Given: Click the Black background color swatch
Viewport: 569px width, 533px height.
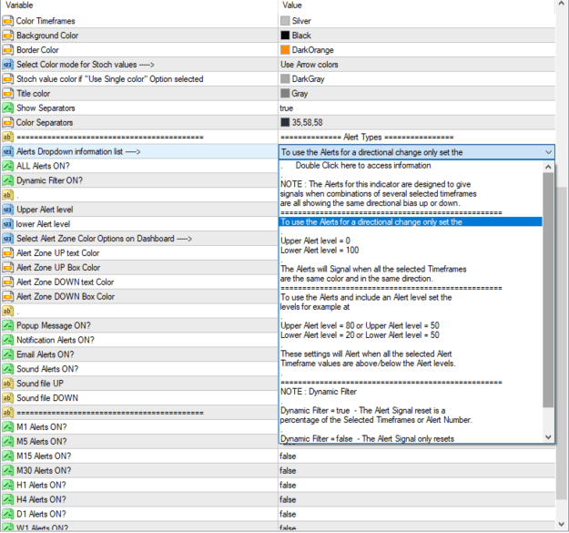Looking at the screenshot, I should point(285,36).
